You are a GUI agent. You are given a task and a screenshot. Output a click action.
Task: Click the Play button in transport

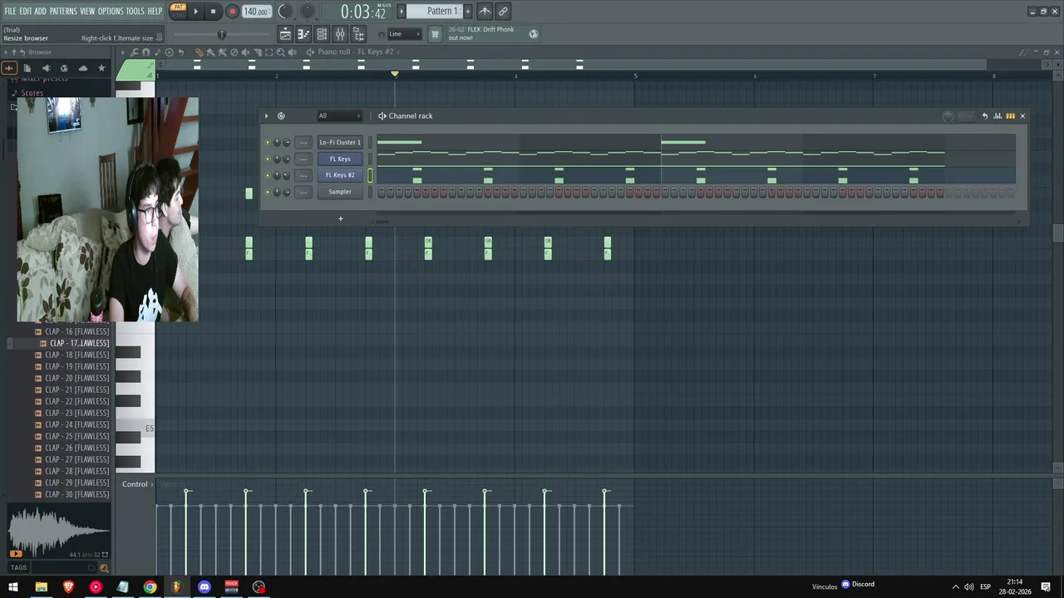196,12
